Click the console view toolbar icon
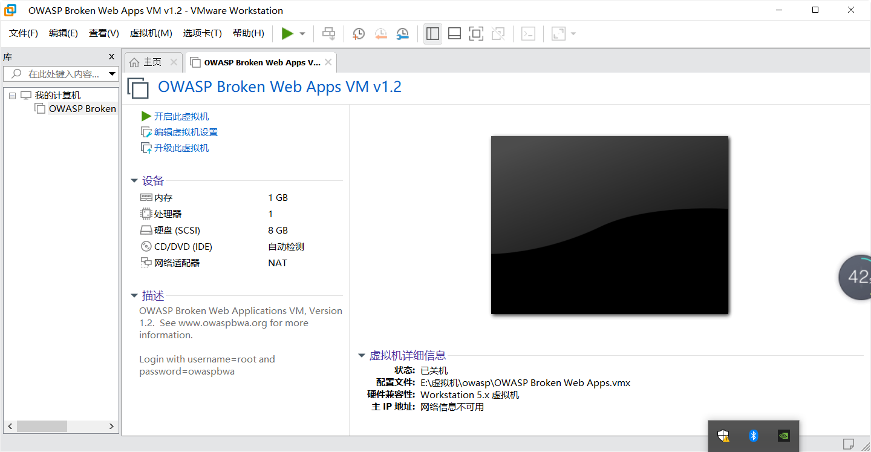Viewport: 871px width, 452px height. point(528,34)
